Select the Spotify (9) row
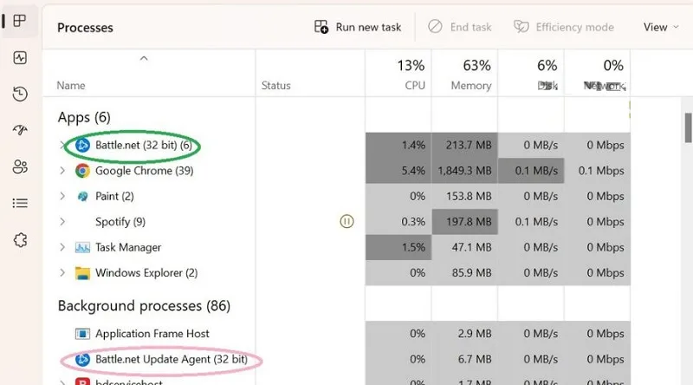This screenshot has height=385, width=693. point(336,222)
